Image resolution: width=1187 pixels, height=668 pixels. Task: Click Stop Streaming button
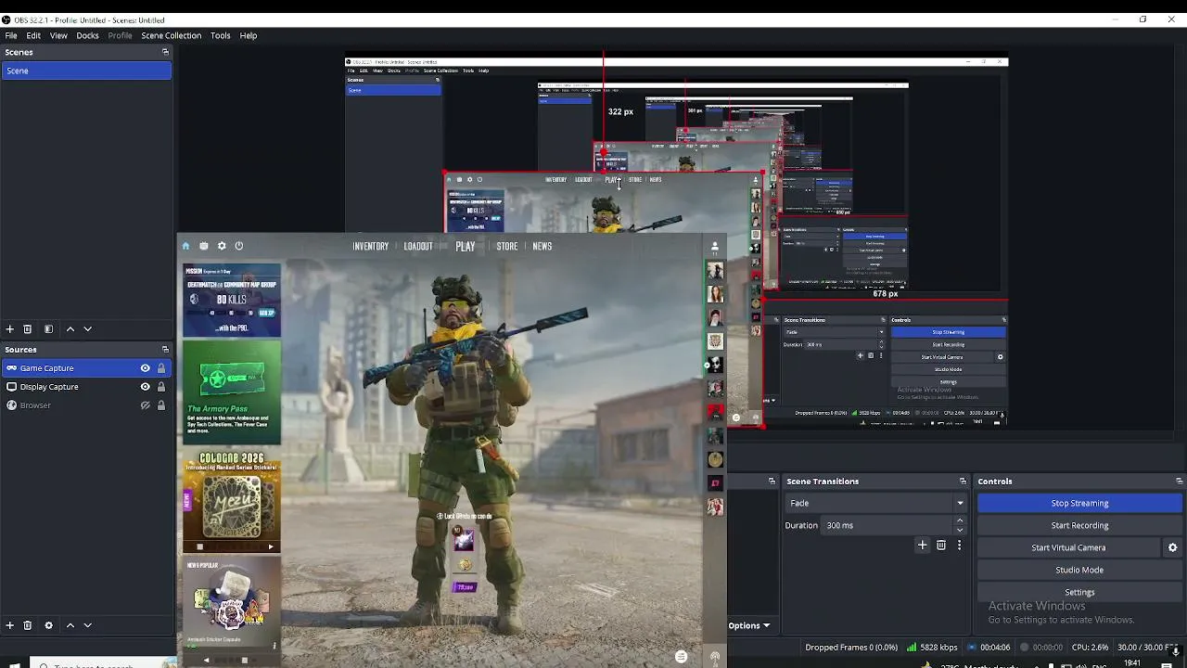click(x=1079, y=503)
